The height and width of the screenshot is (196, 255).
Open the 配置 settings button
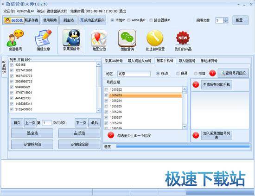240,20
